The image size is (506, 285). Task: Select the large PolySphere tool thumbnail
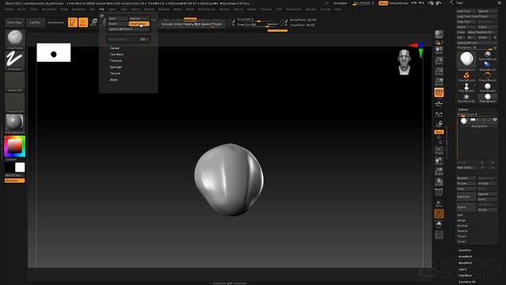(x=466, y=60)
